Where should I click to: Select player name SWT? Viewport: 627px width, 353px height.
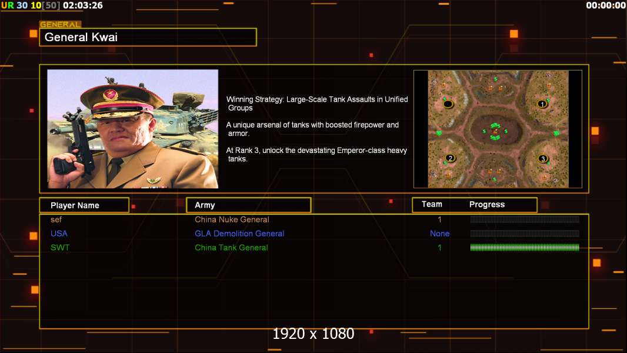60,248
